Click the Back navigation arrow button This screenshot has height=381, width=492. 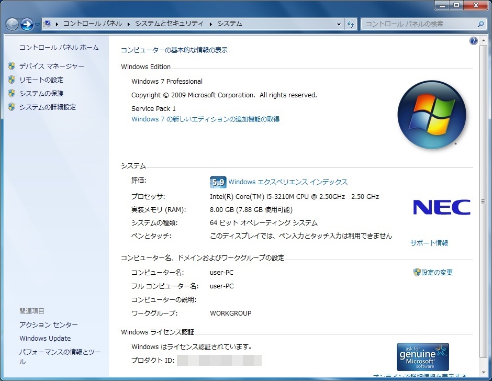click(x=12, y=24)
